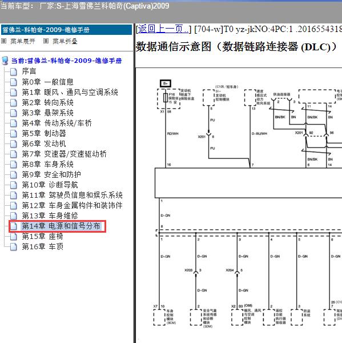342x343 pixels.
Task: Open chapter 第9章 安全和防护
Action: (51, 174)
